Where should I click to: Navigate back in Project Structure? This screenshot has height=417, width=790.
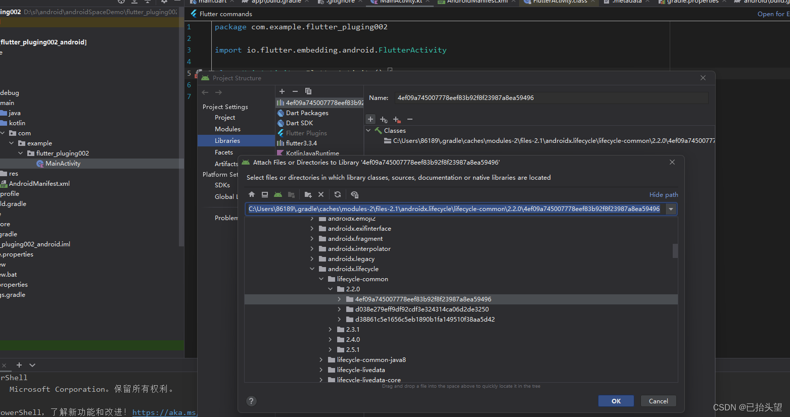click(205, 92)
